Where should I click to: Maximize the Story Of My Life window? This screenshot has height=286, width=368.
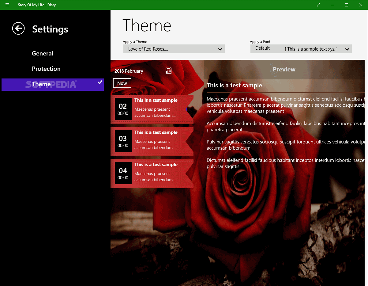coord(347,5)
